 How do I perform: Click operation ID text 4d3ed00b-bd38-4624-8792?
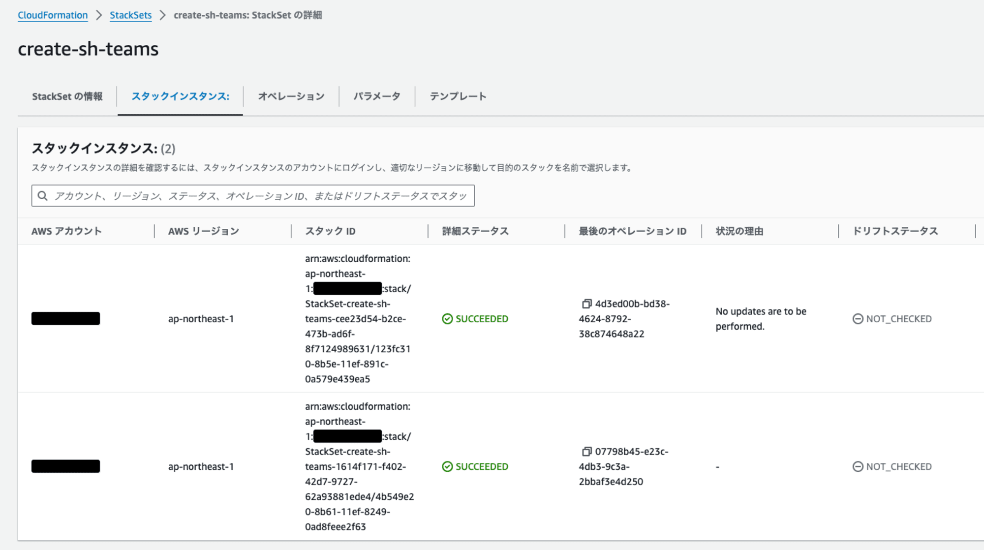[624, 319]
